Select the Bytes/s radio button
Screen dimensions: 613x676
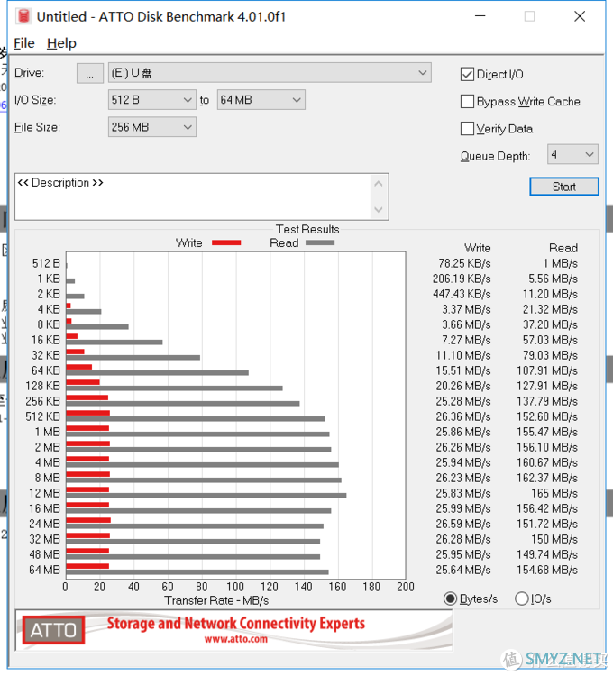click(451, 598)
